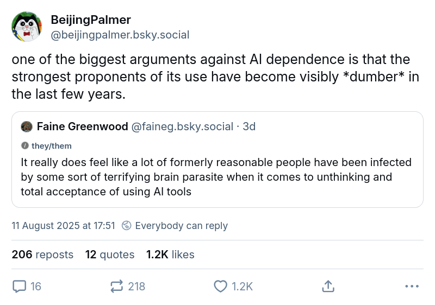Open Faine Greenwood's profile name
Viewport: 435px width, 305px height.
[83, 126]
